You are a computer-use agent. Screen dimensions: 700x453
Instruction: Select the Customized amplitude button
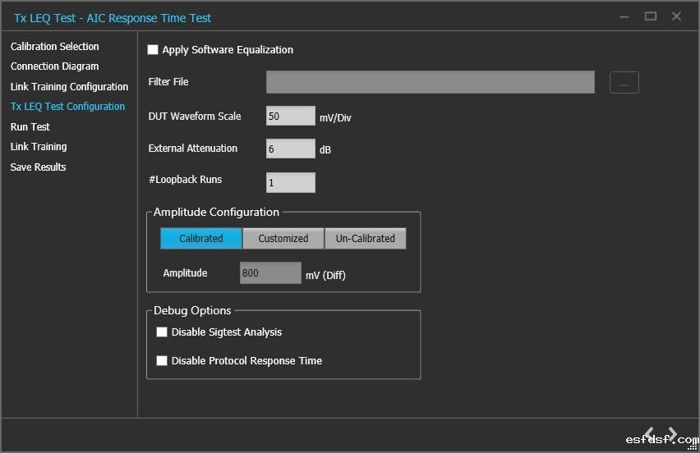pyautogui.click(x=283, y=239)
